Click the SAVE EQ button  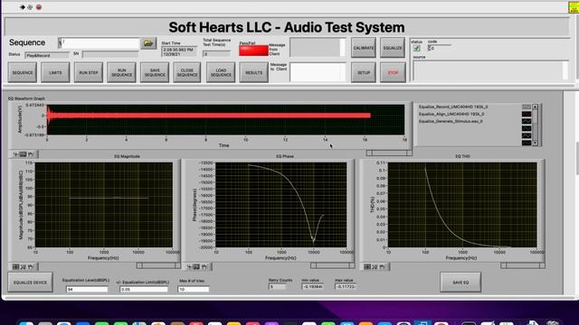coord(460,283)
